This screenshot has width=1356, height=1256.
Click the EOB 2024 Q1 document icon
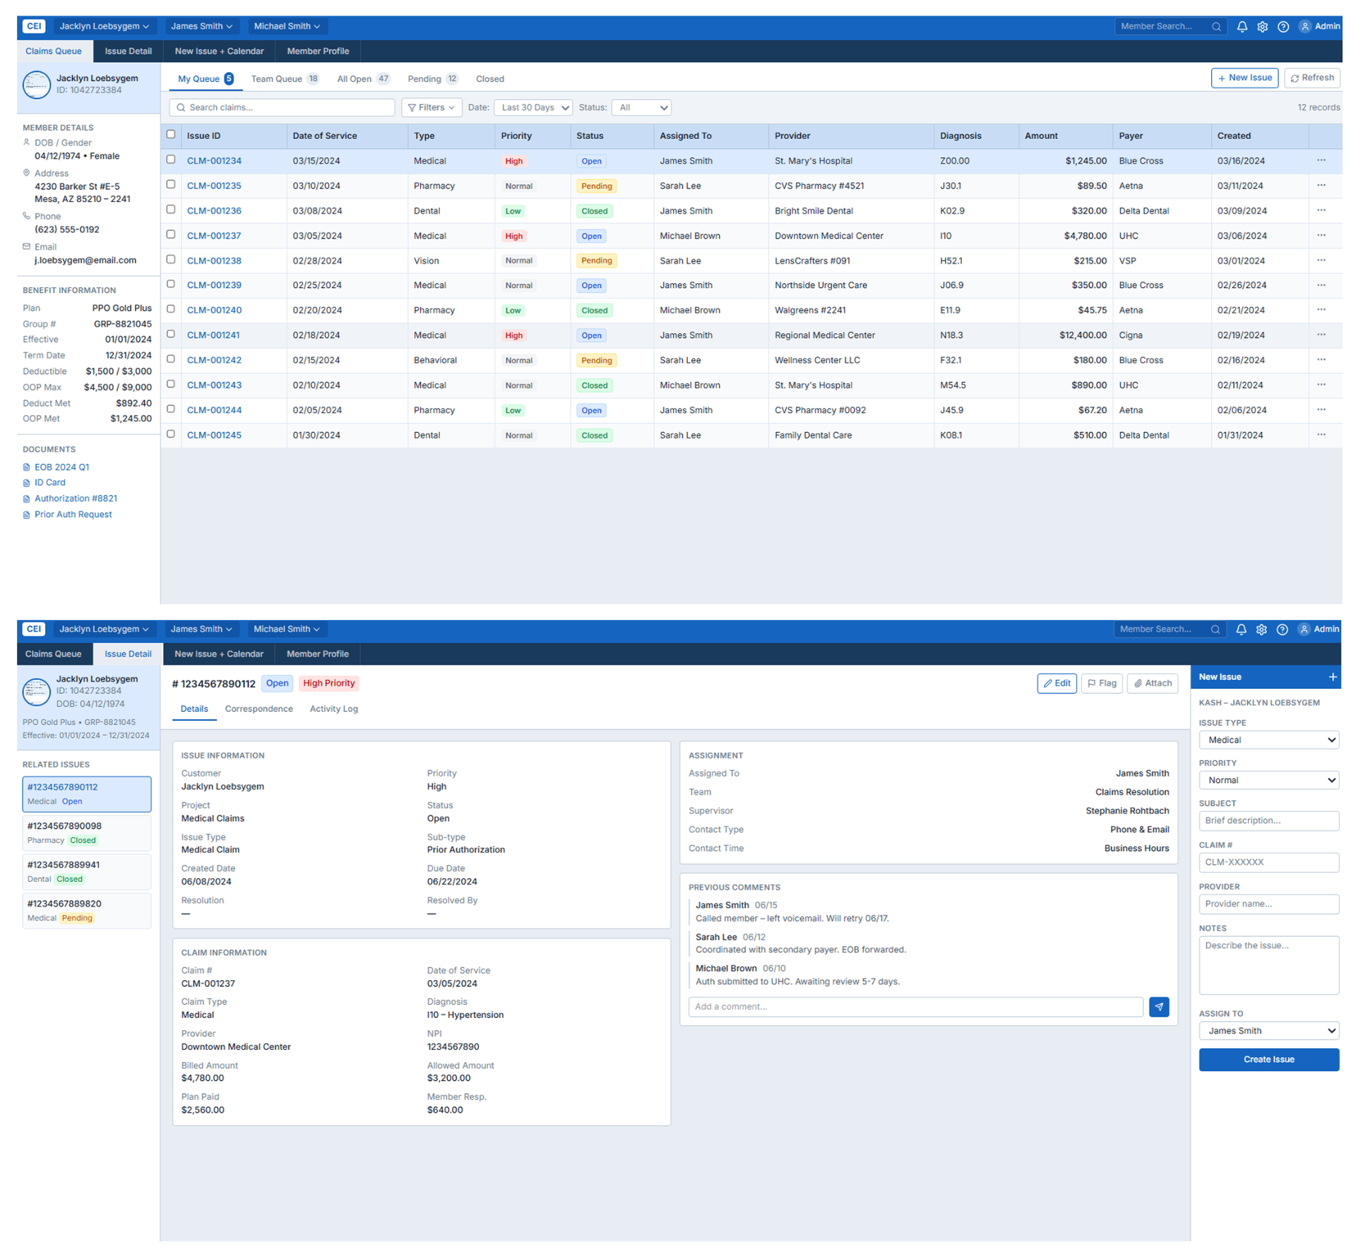26,467
